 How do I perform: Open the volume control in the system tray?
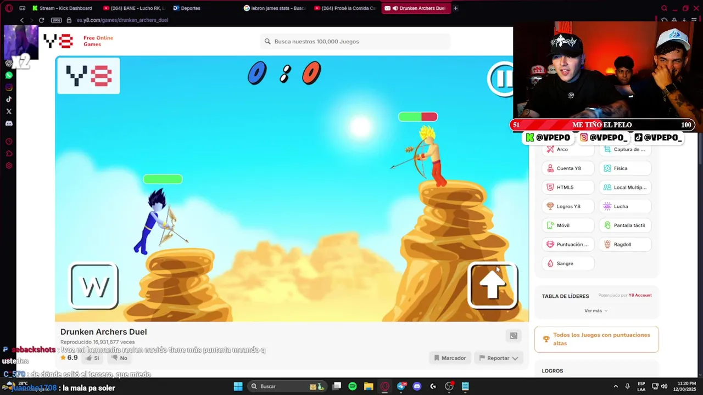click(664, 386)
